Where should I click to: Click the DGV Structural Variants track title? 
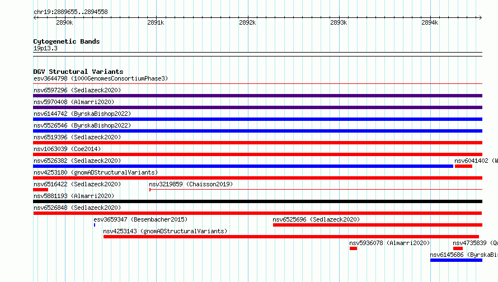[78, 72]
